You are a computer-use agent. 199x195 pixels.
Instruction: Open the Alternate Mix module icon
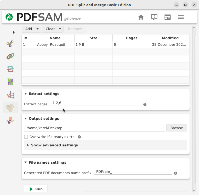[x=10, y=69]
